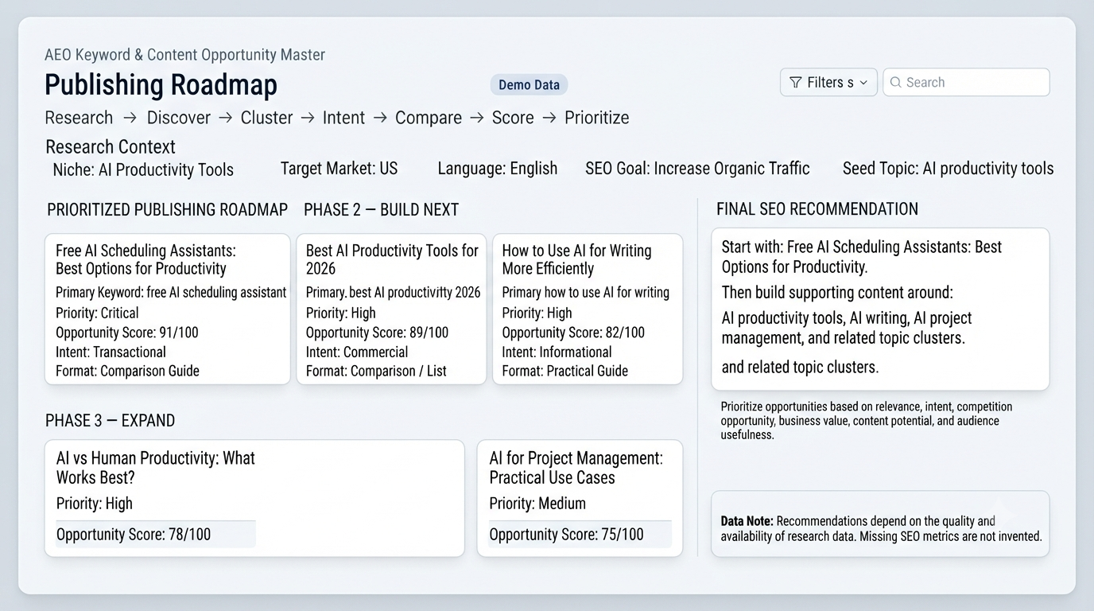Select the 'Intent: Commercial' line
Screen dimensions: 1094x611
click(357, 352)
